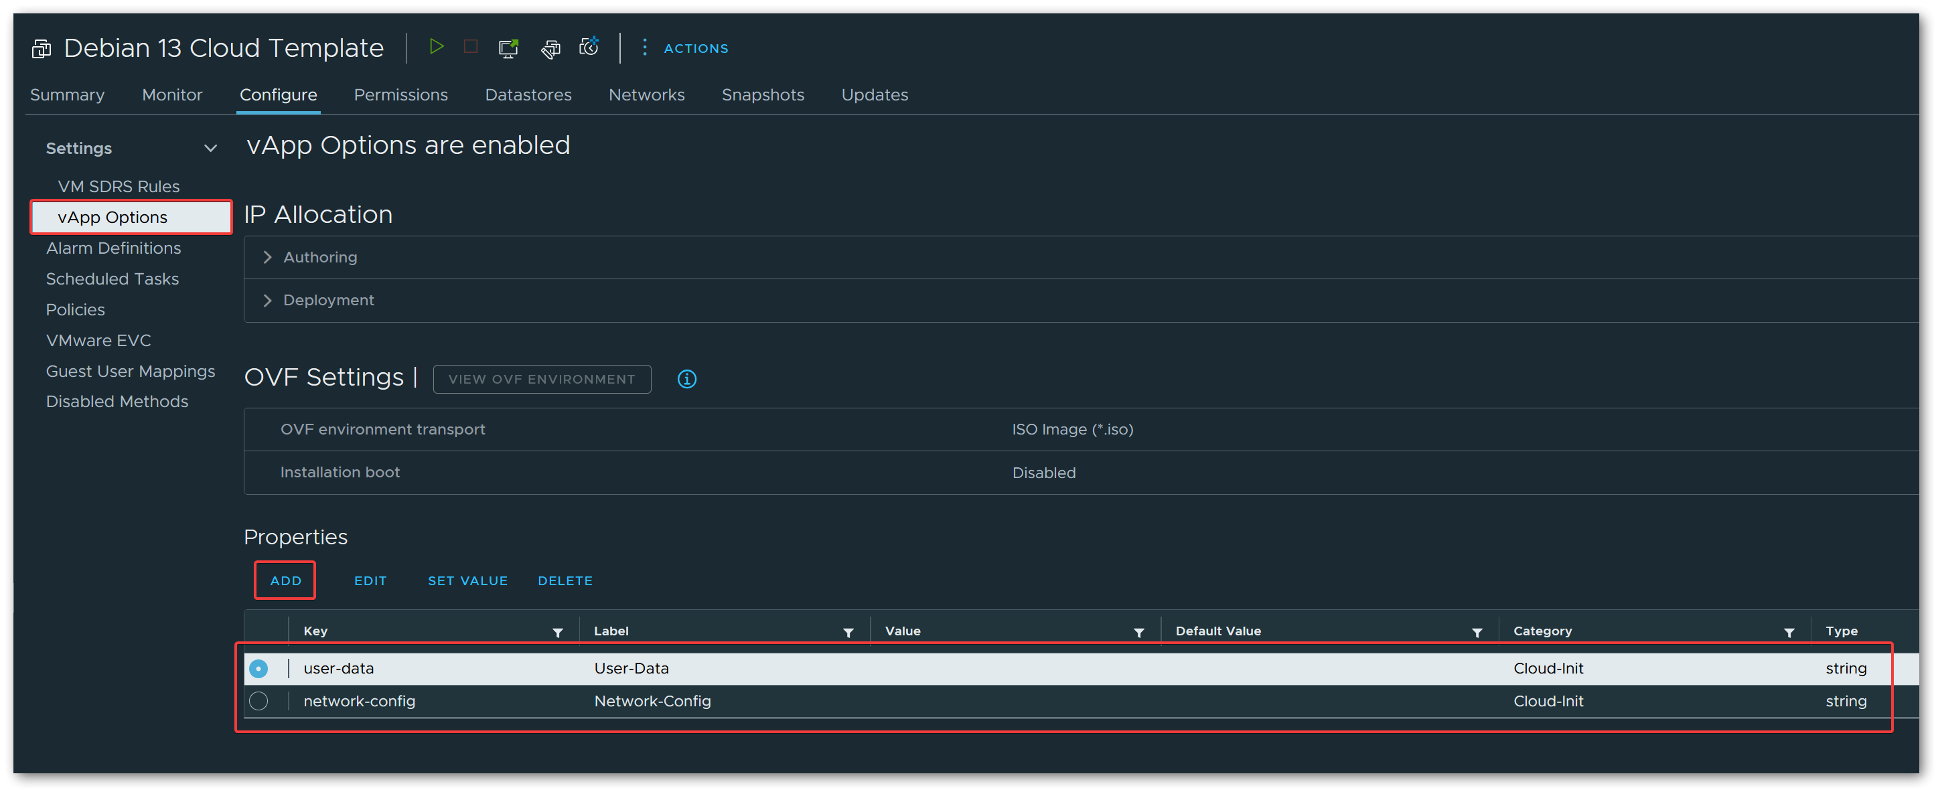Click the View OVF Environment button
1936x790 pixels.
(x=541, y=379)
